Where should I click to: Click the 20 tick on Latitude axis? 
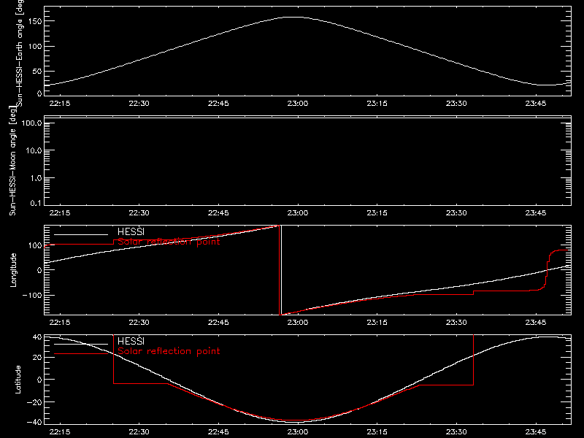point(37,358)
